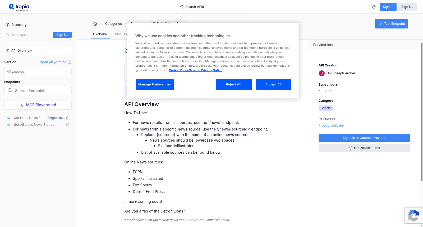Click the Sign In button

pos(388,7)
